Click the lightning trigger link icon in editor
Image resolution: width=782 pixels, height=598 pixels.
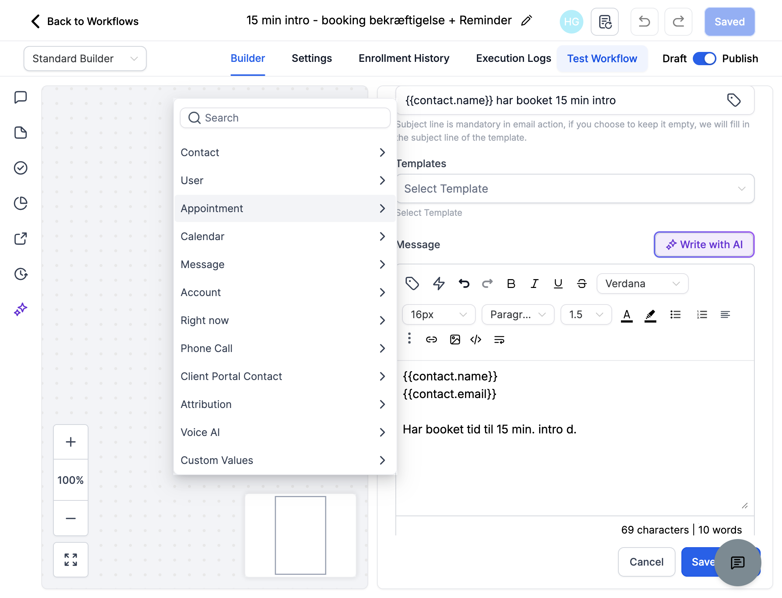click(439, 284)
